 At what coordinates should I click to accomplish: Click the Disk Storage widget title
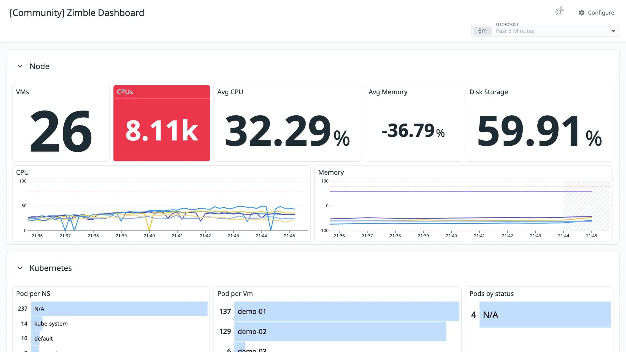click(x=489, y=92)
